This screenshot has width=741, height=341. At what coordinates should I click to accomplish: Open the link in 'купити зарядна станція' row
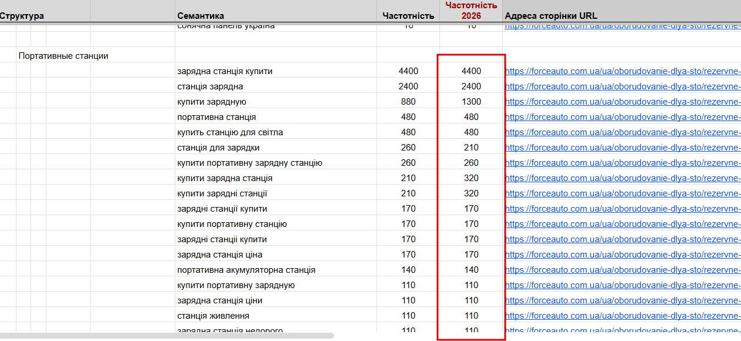pos(623,178)
